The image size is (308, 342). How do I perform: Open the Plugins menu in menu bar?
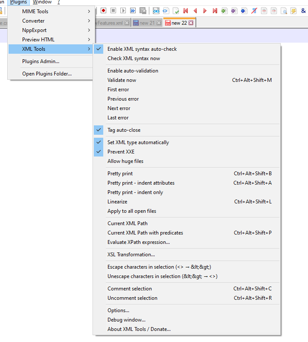coord(18,2)
